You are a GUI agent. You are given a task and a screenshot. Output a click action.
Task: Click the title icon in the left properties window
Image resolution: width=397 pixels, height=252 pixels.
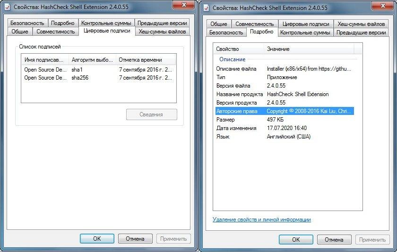pyautogui.click(x=8, y=7)
